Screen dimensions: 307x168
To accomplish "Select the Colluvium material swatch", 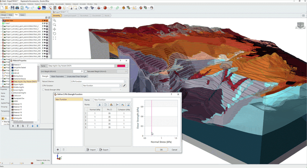I will (13, 96).
